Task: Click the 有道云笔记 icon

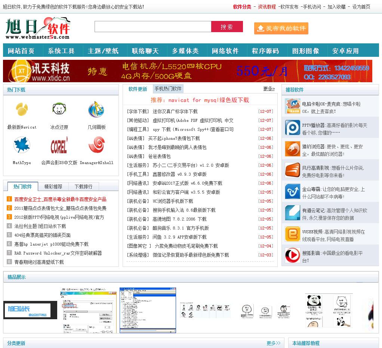Action: [x=293, y=213]
